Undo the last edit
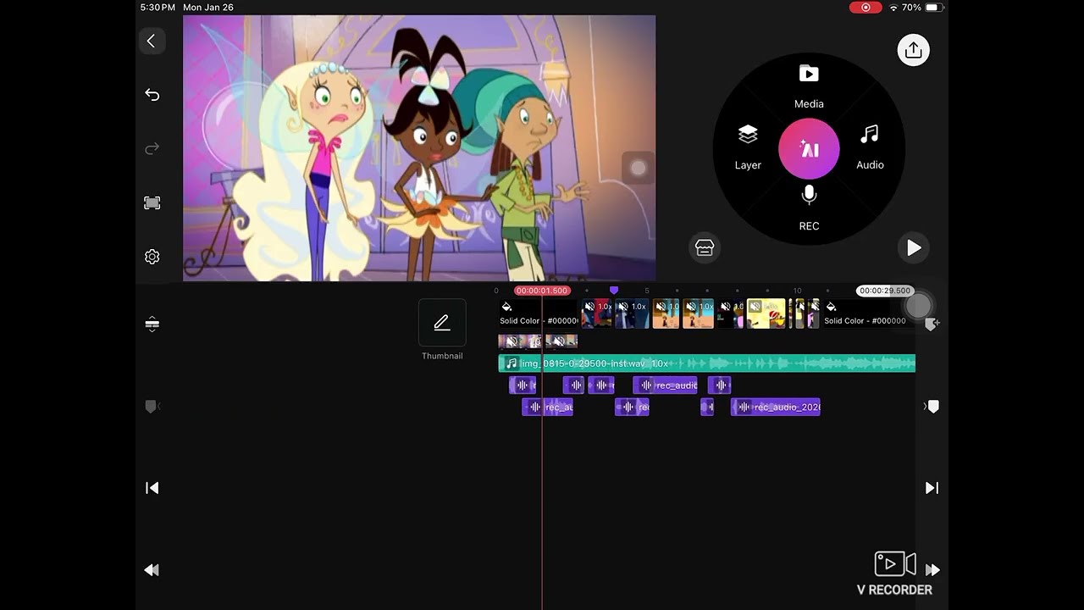 [x=152, y=95]
